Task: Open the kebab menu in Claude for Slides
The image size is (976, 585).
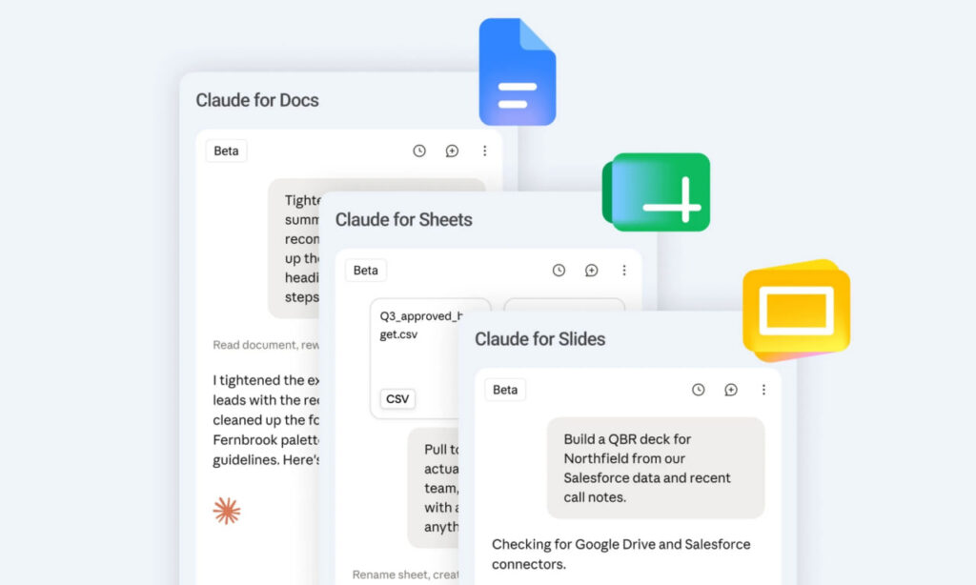Action: coord(763,390)
